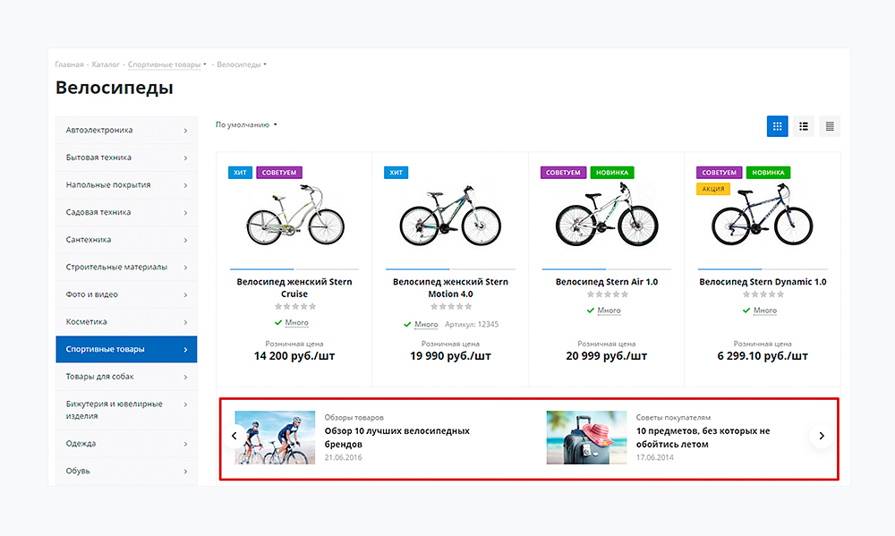Click previous arrow in articles carousel
This screenshot has width=895, height=536.
234,436
